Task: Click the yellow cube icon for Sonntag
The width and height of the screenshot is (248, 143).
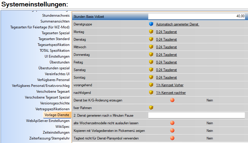Action: [x=151, y=77]
